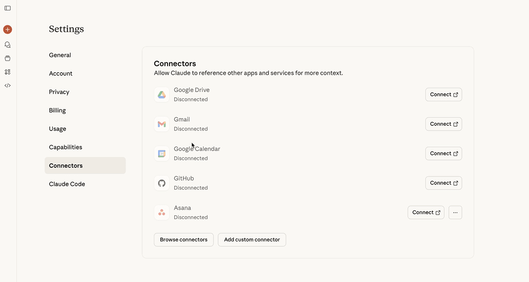This screenshot has height=282, width=529.
Task: Click the GitHub connector icon
Action: [x=161, y=183]
